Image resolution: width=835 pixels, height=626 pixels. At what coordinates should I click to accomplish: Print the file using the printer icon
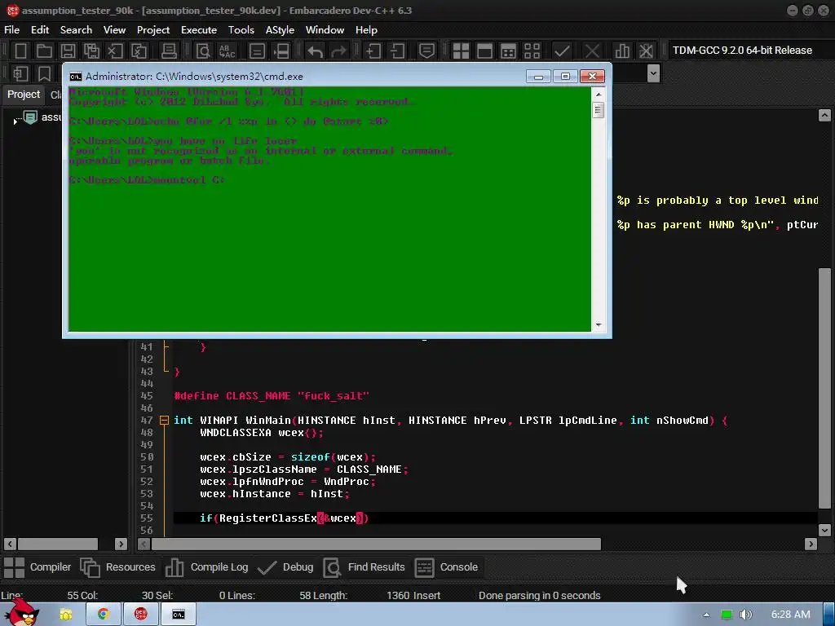[x=169, y=51]
